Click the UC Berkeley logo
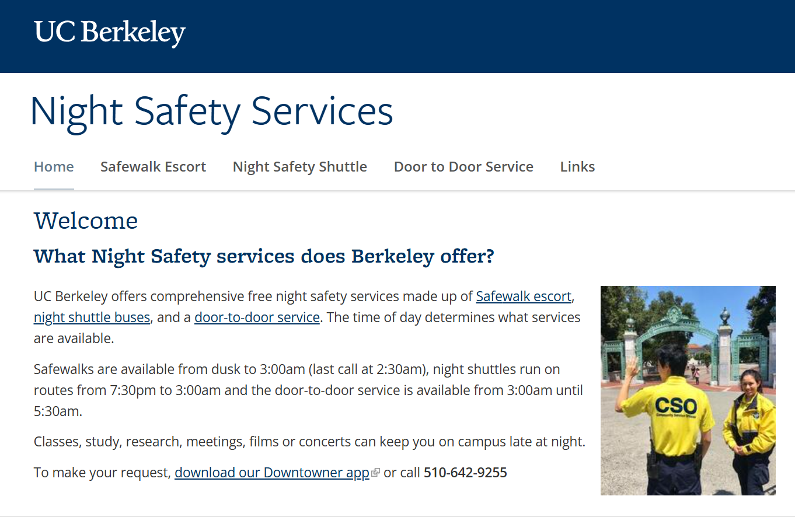Screen dimensions: 795x517 pos(110,33)
